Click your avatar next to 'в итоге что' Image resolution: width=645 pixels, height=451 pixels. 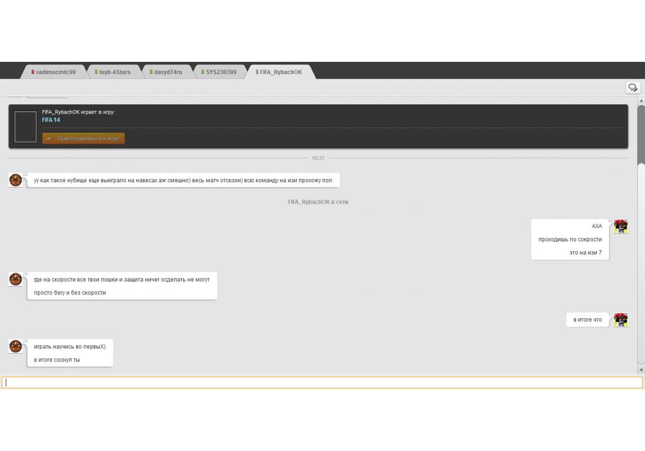pyautogui.click(x=620, y=320)
